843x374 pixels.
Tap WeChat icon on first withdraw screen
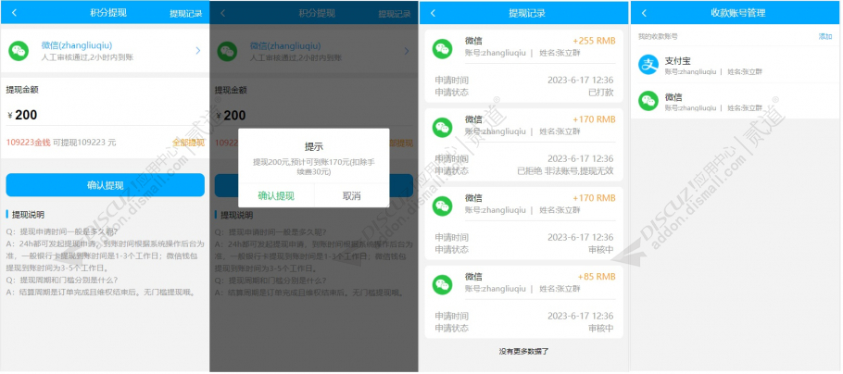coord(19,51)
